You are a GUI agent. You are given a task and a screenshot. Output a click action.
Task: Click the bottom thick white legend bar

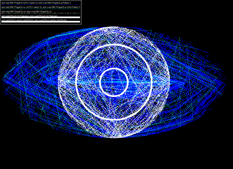point(41,22)
